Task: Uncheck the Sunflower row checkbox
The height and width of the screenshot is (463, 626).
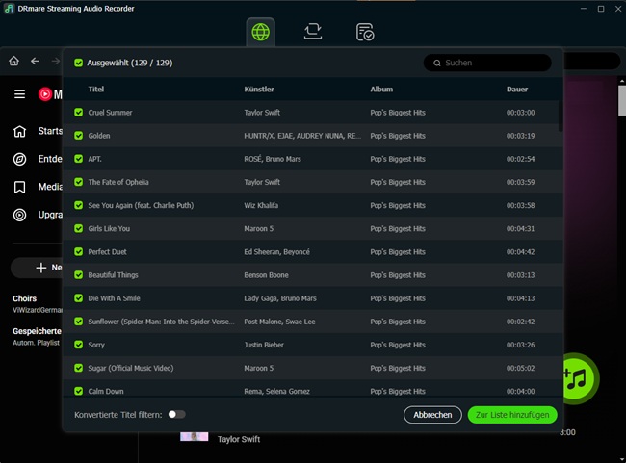Action: (x=79, y=322)
